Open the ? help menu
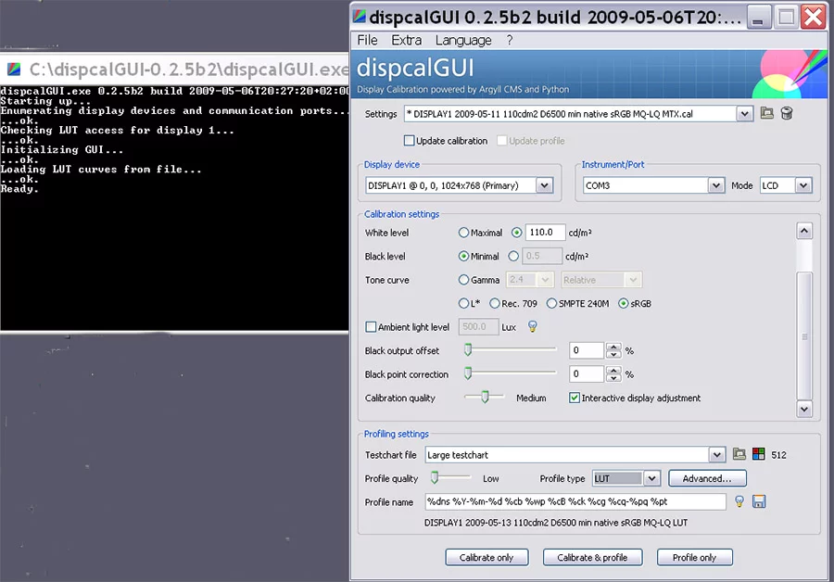834x582 pixels. [x=510, y=41]
